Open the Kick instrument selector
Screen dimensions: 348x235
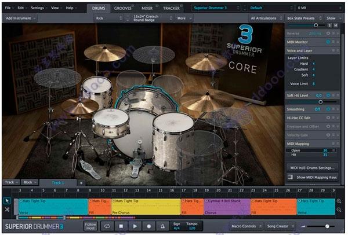coord(108,18)
